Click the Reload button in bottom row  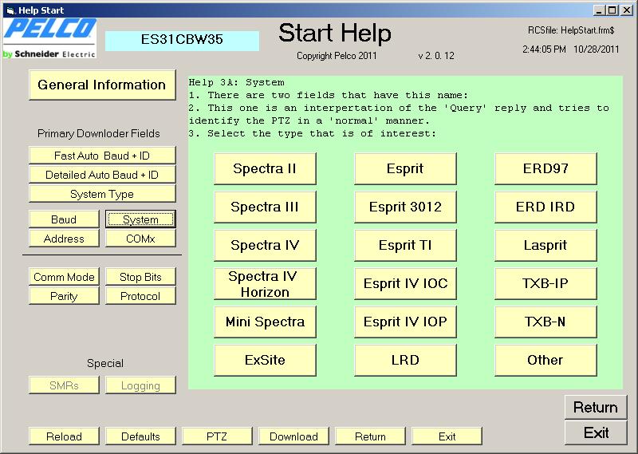click(x=64, y=436)
